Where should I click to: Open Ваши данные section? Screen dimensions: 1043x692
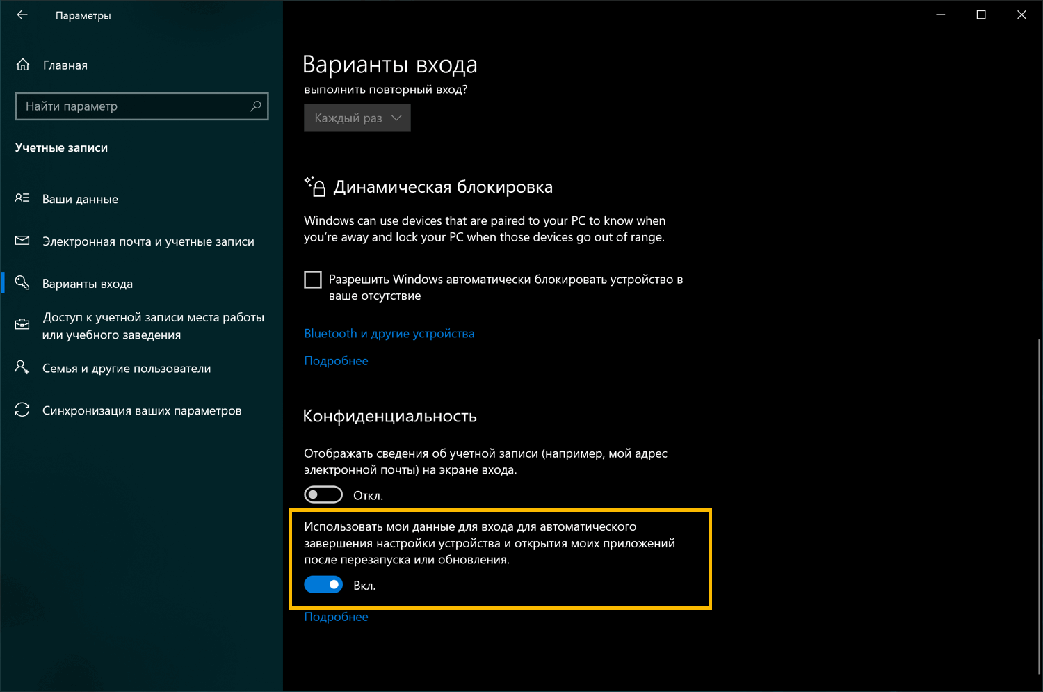(x=80, y=199)
